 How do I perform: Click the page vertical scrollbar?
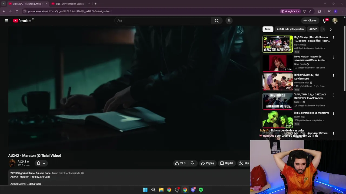pyautogui.click(x=345, y=58)
